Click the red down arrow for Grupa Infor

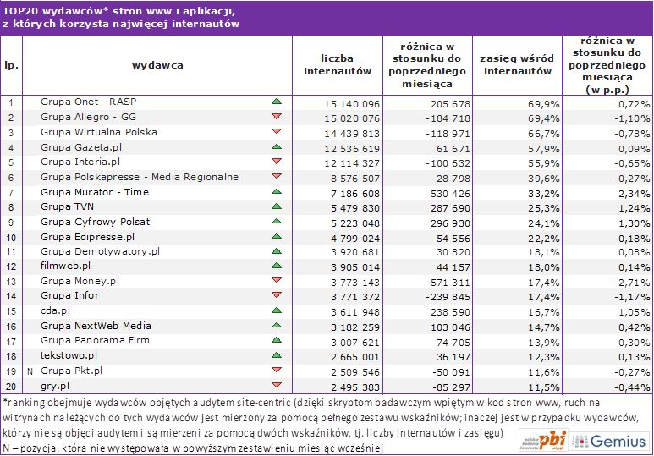[277, 295]
